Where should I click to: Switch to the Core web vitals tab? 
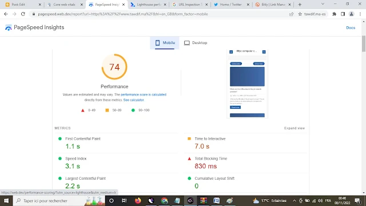64,5
